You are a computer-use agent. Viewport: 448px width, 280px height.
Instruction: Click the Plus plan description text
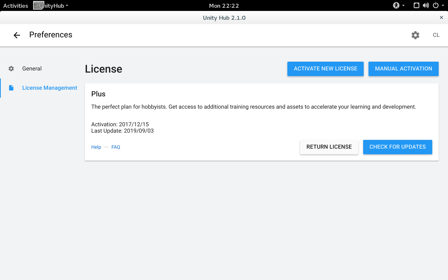[253, 107]
